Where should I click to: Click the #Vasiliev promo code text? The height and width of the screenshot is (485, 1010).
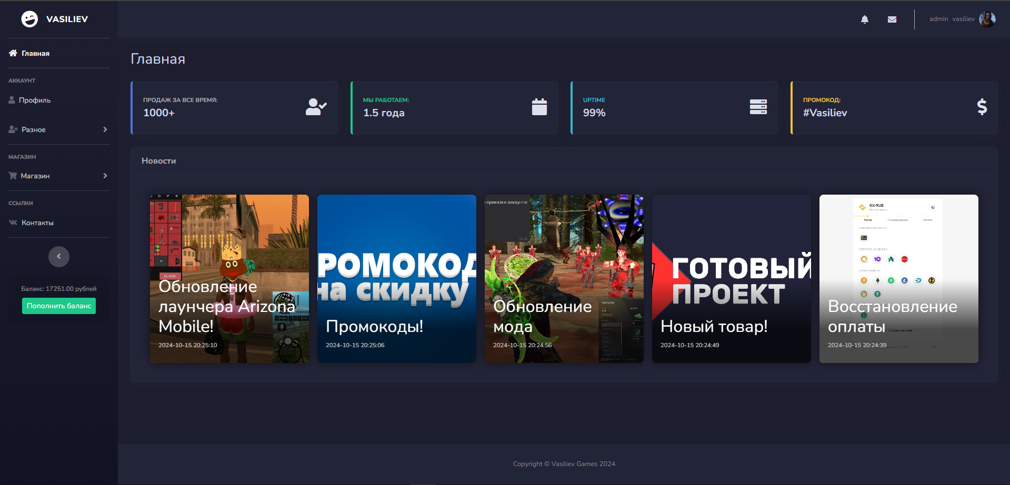coord(825,113)
